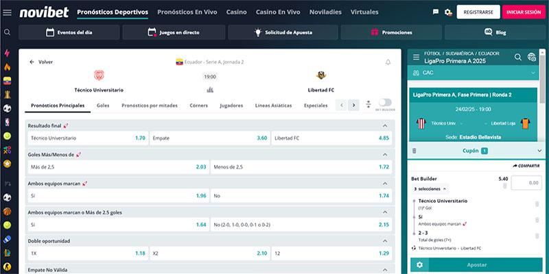
Task: Select the gold star badge sidebar icon
Action: tap(7, 164)
